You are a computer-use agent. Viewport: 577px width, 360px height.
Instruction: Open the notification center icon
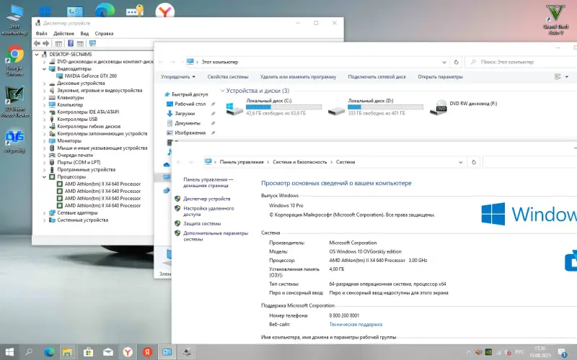click(x=562, y=353)
